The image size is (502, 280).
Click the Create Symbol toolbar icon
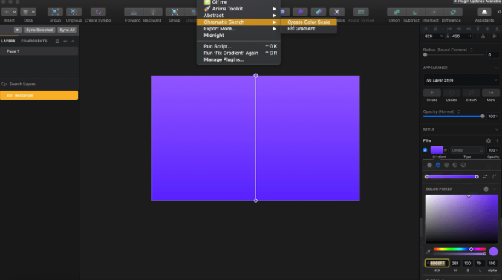click(98, 12)
